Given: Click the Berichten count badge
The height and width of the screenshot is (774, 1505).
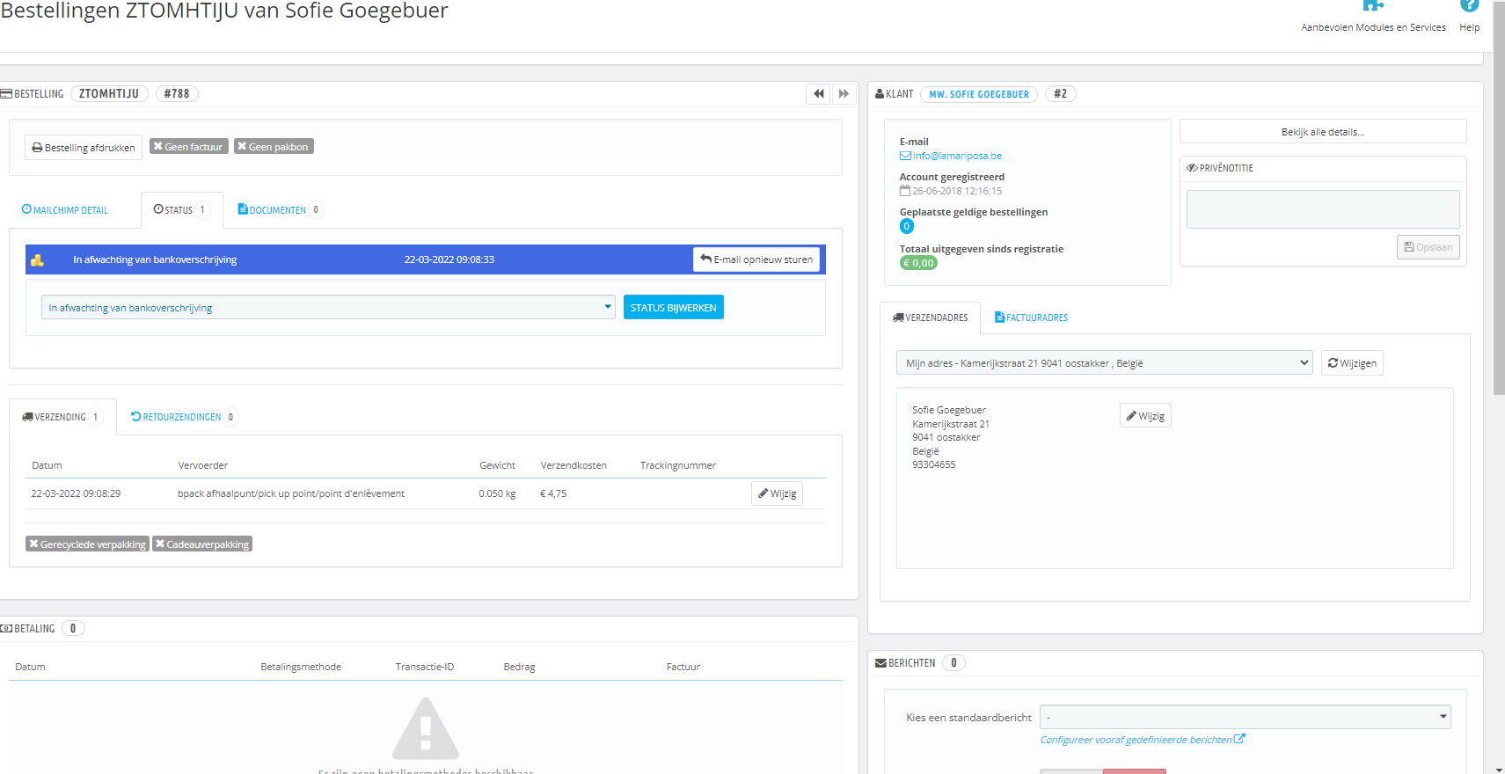Looking at the screenshot, I should click(953, 663).
